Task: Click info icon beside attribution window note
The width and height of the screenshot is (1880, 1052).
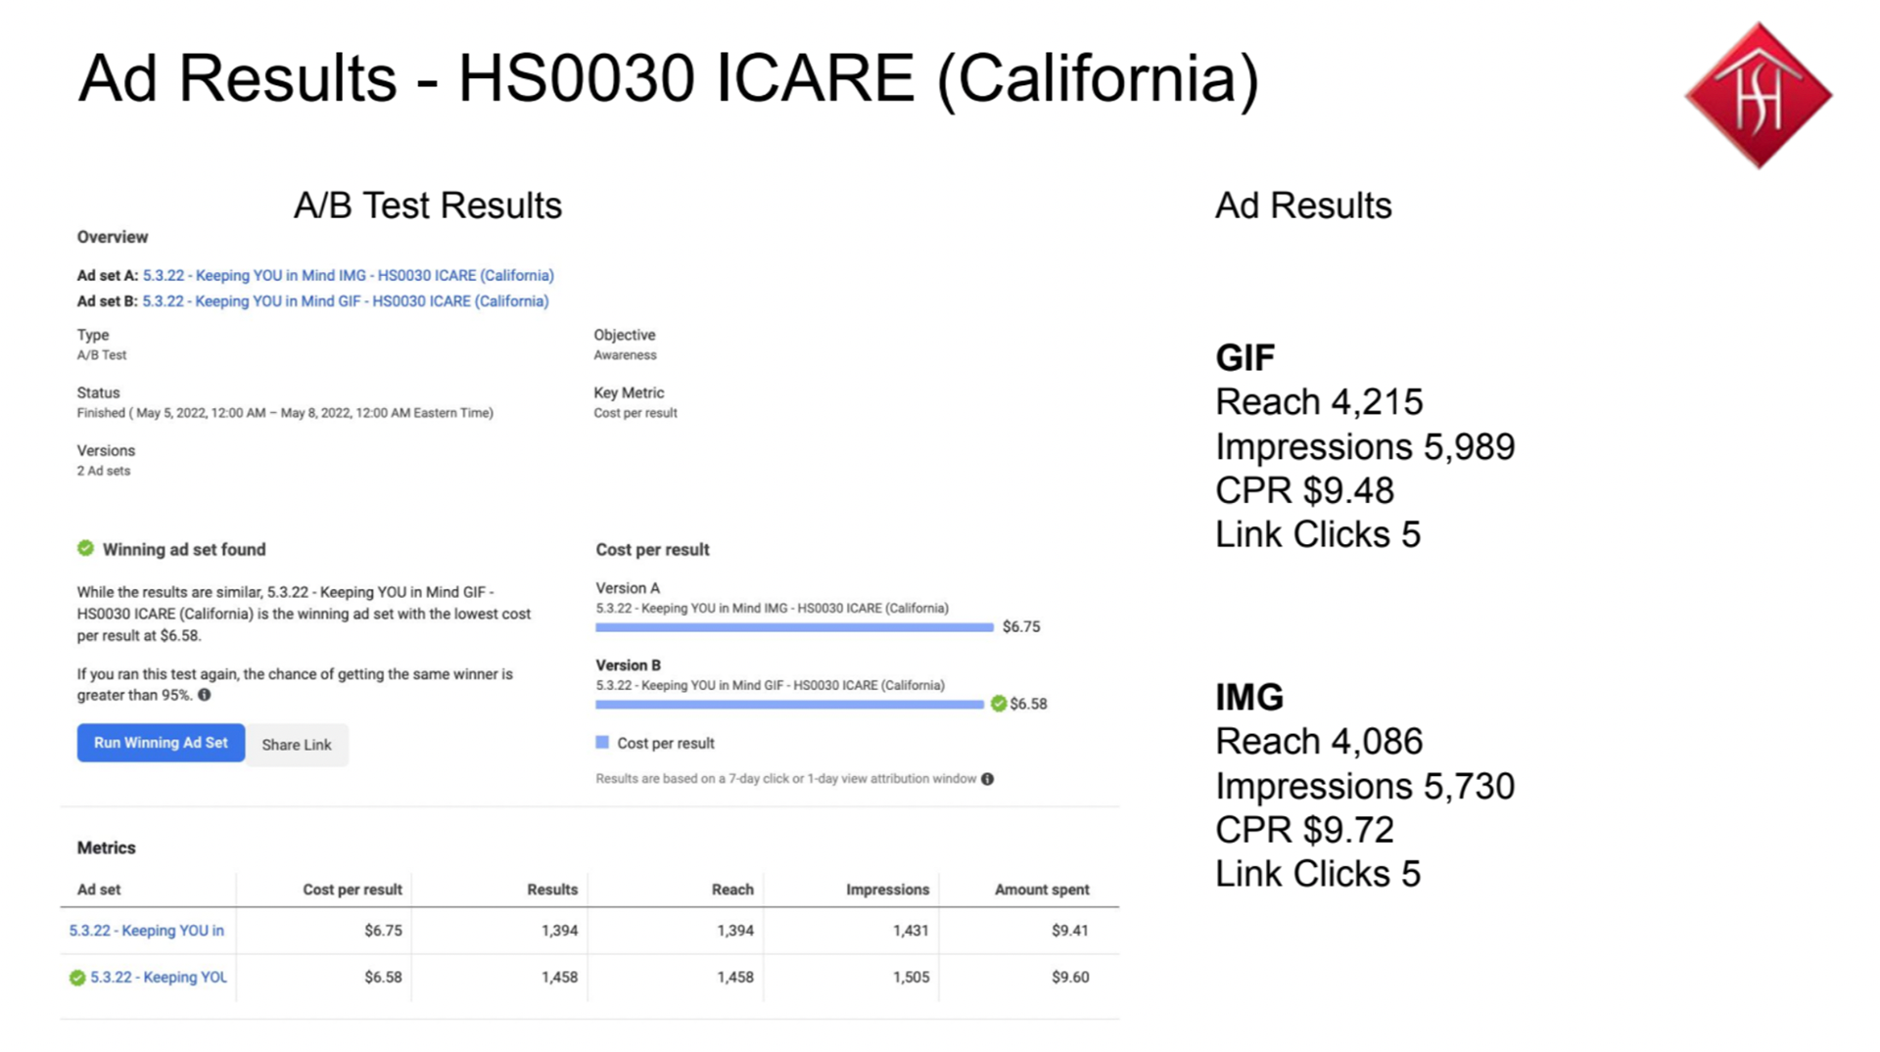Action: tap(987, 779)
